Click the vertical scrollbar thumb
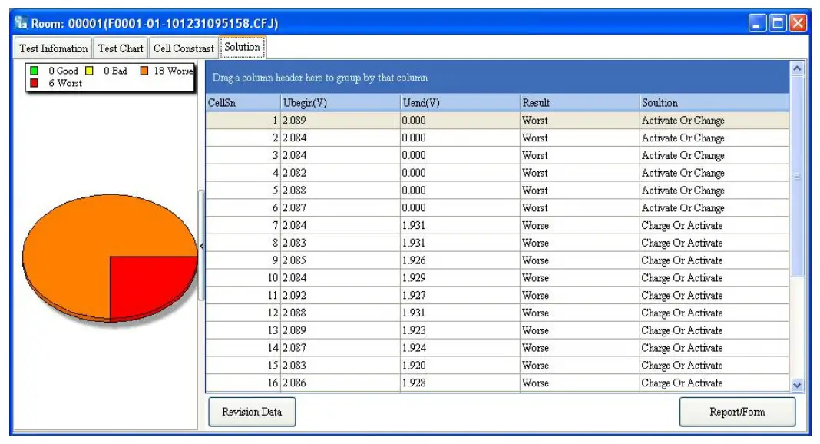This screenshot has width=820, height=444. (797, 177)
